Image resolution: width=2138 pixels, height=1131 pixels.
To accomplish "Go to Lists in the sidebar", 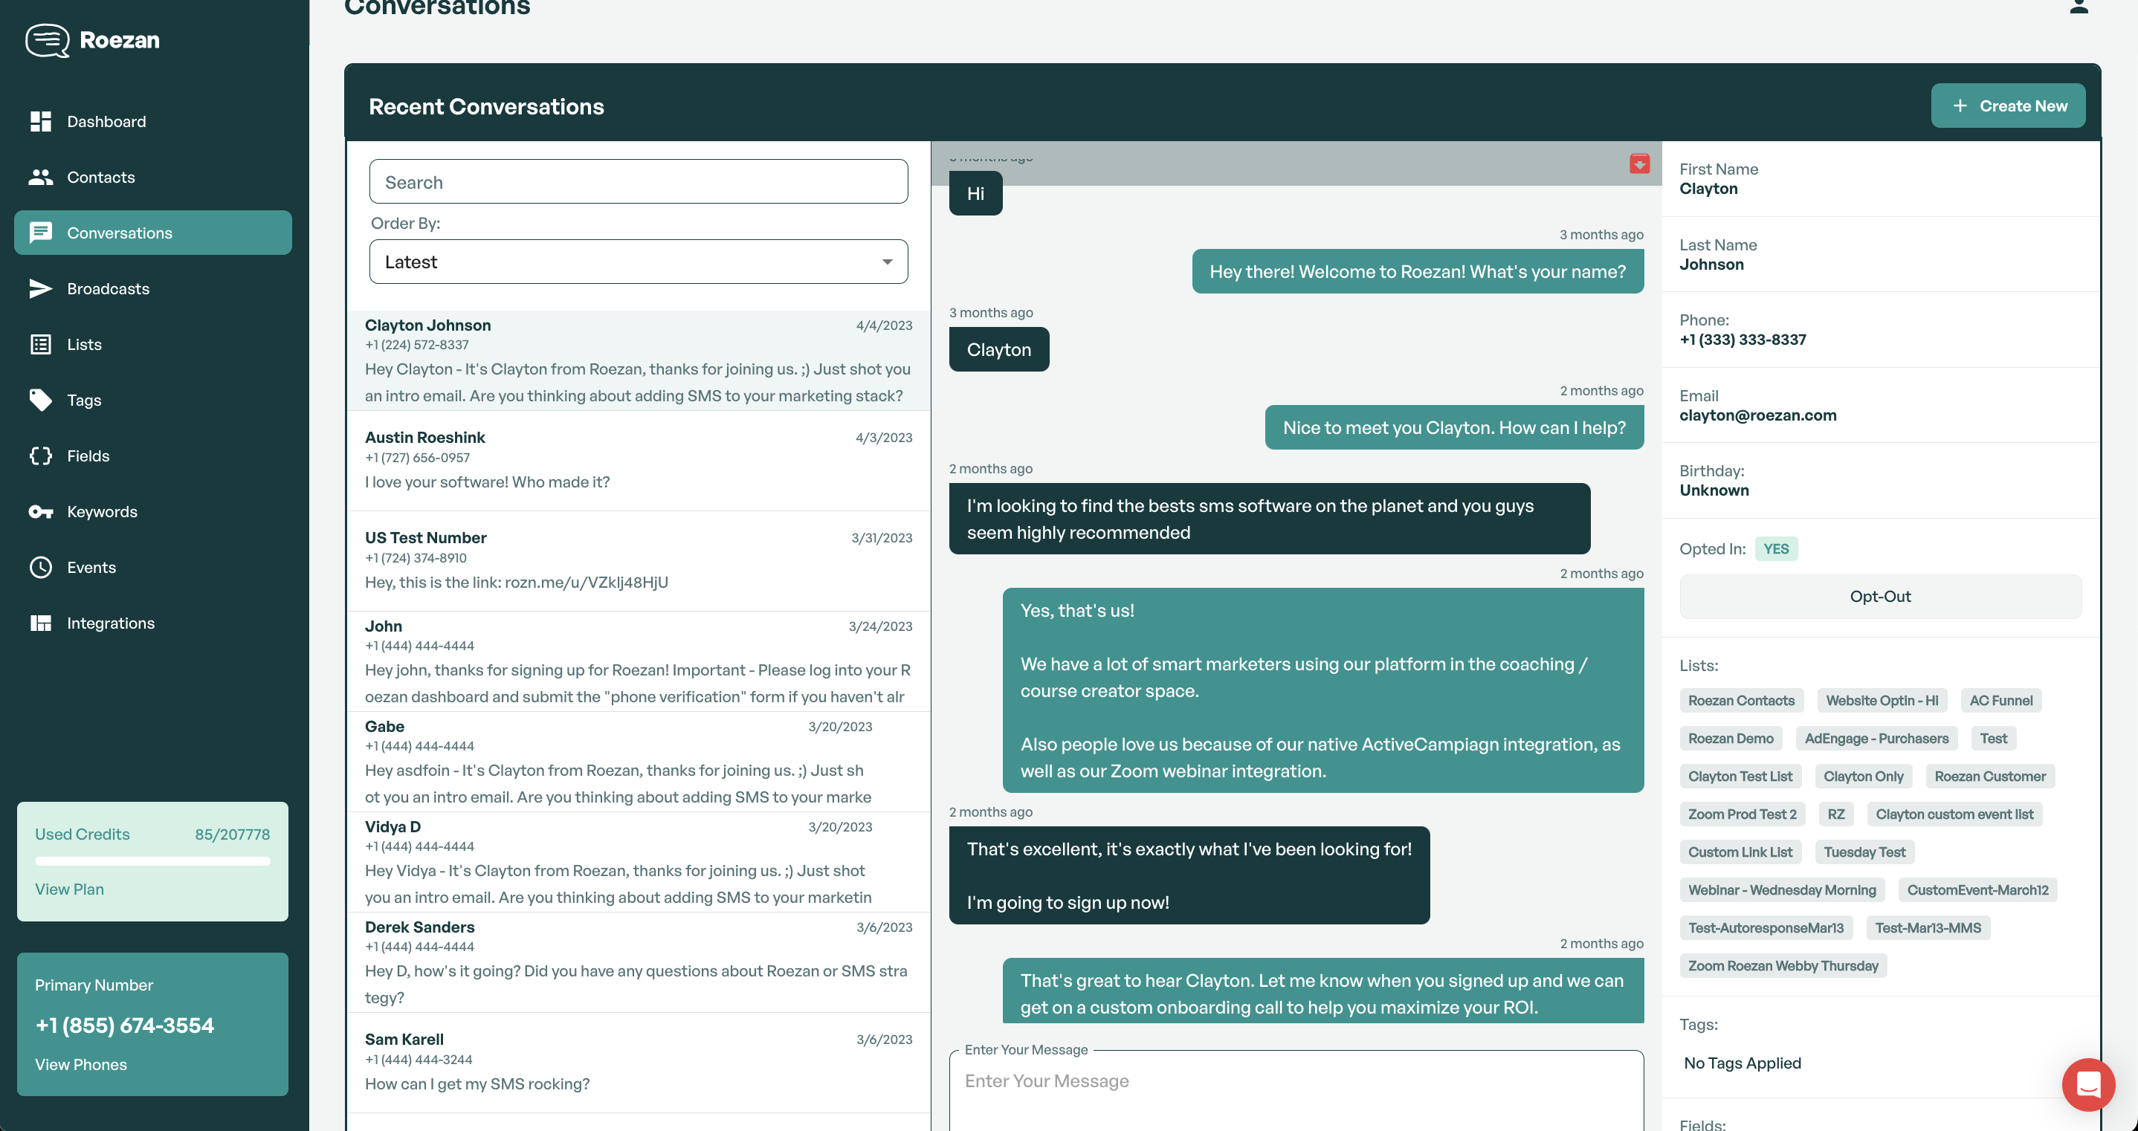I will coord(84,344).
